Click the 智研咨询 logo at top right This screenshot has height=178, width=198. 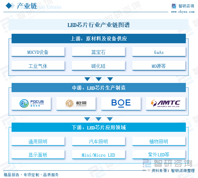[183, 6]
